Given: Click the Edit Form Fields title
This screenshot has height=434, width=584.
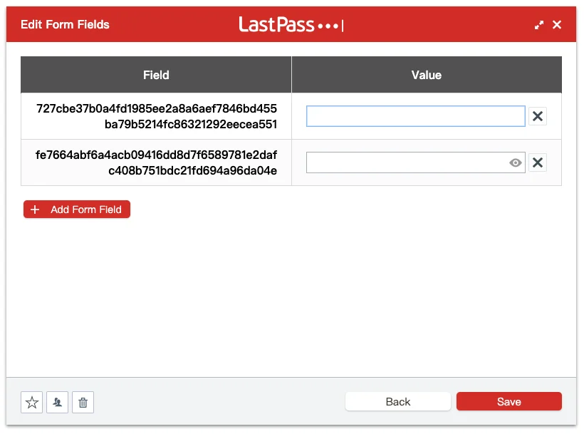Looking at the screenshot, I should (66, 25).
